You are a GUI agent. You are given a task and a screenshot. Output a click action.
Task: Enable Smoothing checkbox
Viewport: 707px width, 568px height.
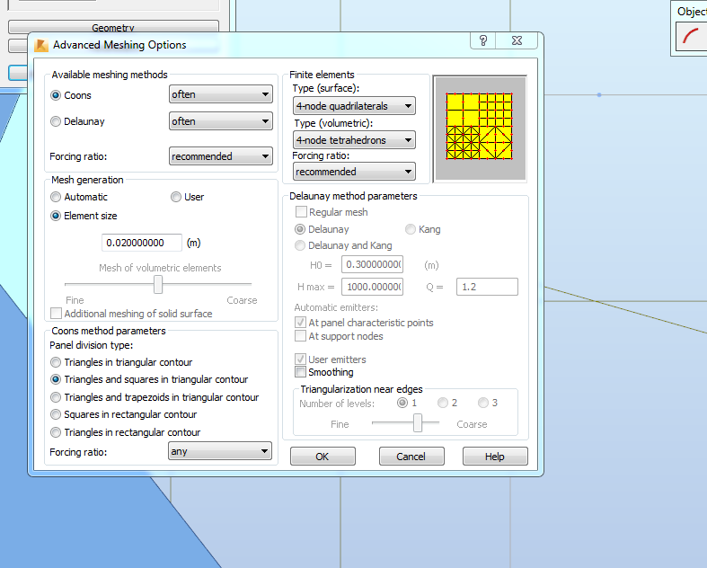[x=300, y=372]
